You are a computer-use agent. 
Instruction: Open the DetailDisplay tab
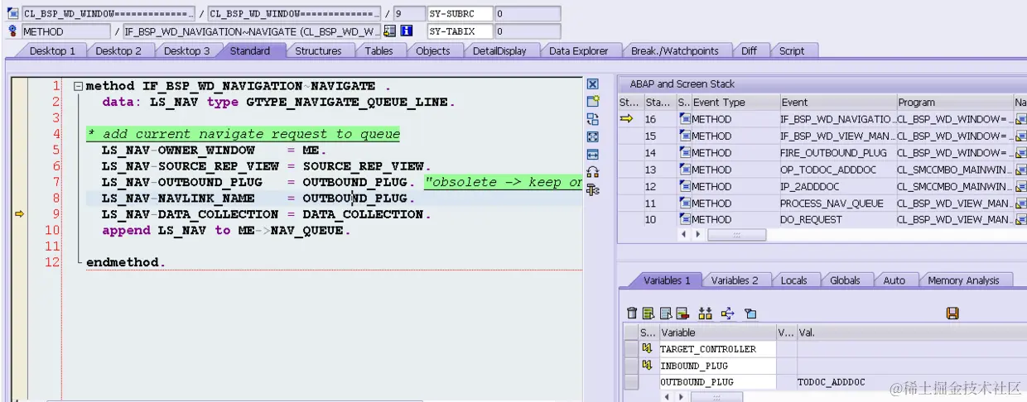point(499,50)
